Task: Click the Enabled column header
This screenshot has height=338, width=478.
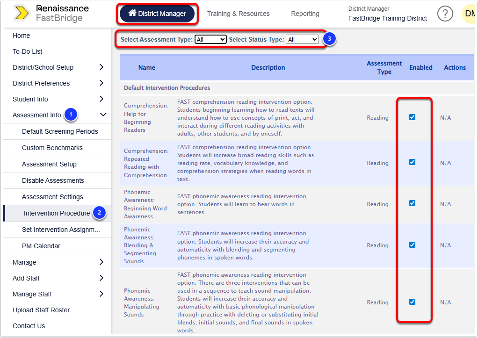Action: [420, 68]
